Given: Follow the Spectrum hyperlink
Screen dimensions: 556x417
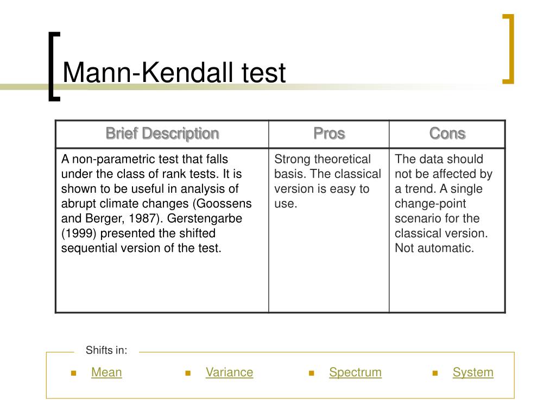Looking at the screenshot, I should coord(355,372).
